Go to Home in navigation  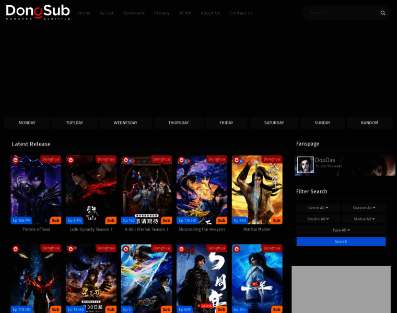point(84,13)
